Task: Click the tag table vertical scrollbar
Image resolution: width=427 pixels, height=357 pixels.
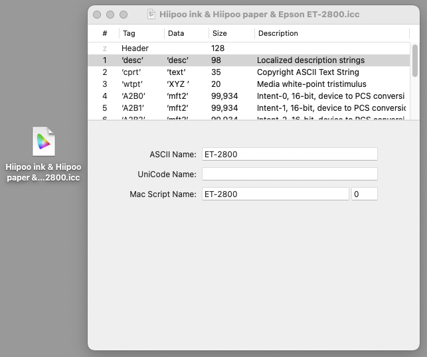Action: 415,60
